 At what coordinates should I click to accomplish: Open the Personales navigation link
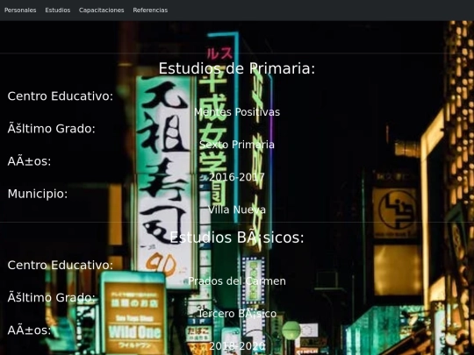point(20,11)
